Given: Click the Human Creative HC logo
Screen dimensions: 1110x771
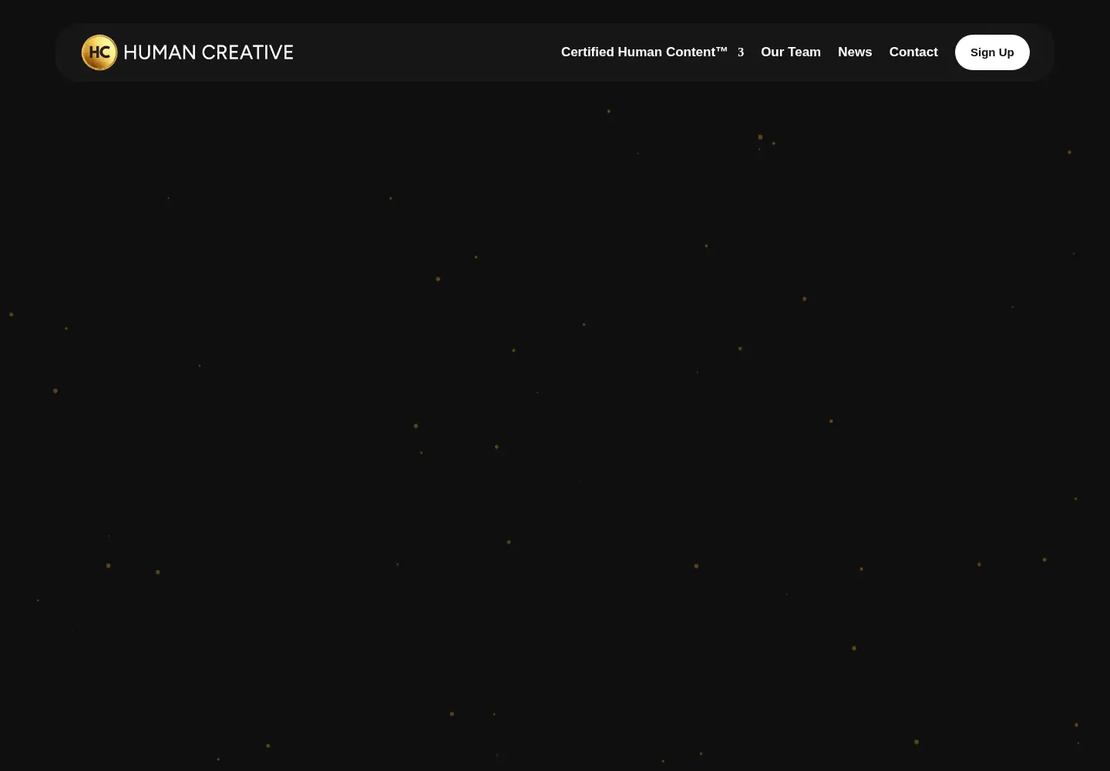Looking at the screenshot, I should coord(187,52).
